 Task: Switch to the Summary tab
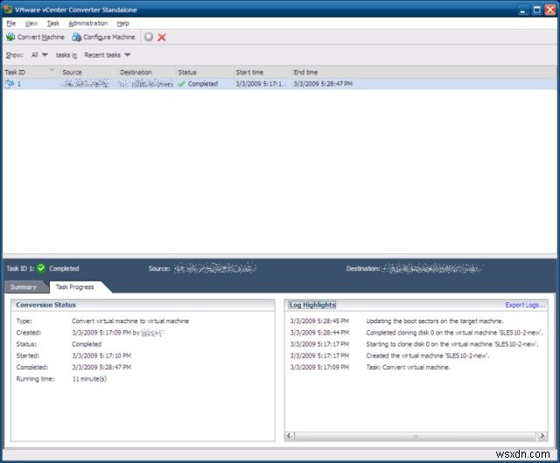tap(24, 287)
